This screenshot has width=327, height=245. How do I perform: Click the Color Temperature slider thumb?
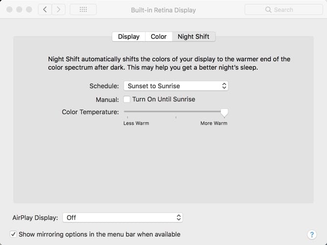(x=224, y=113)
